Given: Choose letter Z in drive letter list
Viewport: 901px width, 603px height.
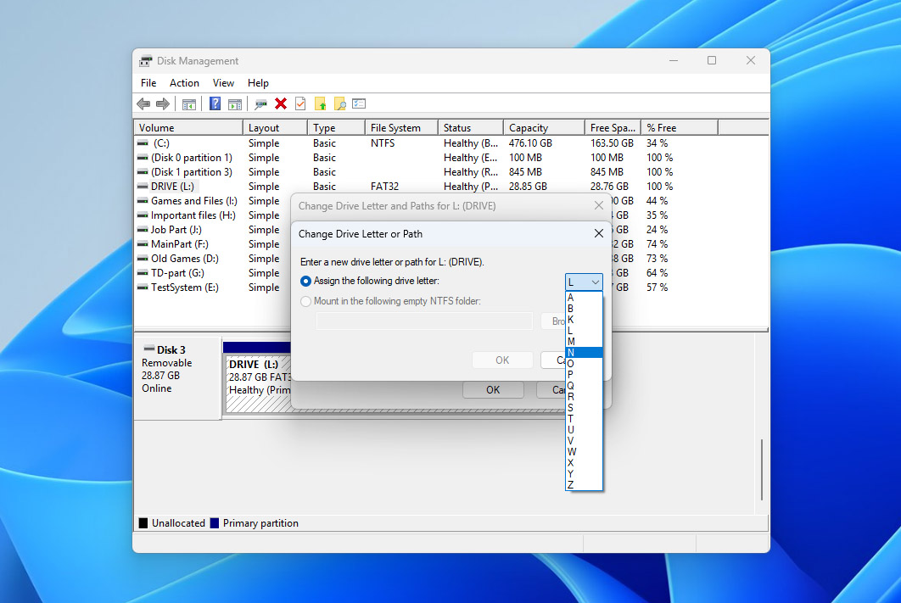Looking at the screenshot, I should pyautogui.click(x=584, y=485).
